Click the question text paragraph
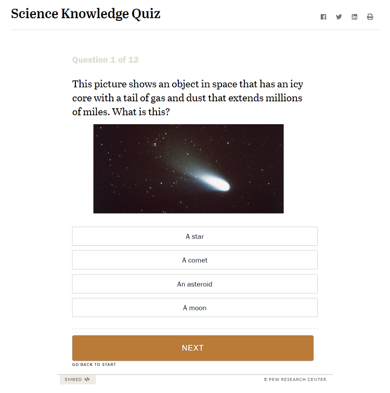 187,98
